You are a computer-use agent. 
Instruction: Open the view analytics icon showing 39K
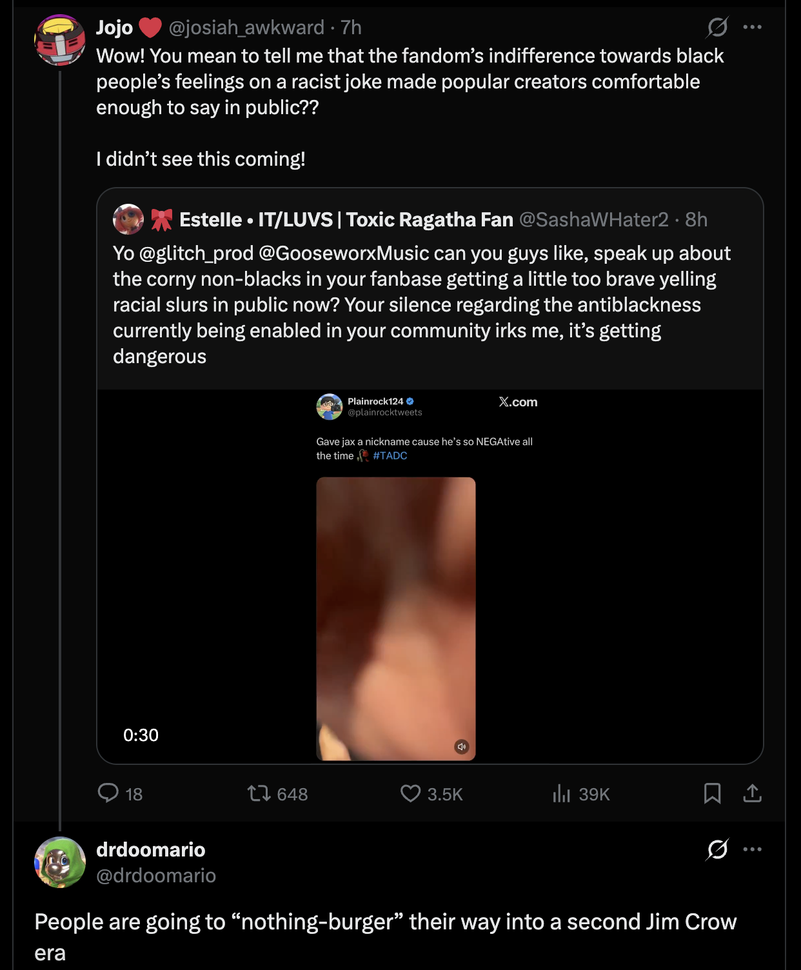pyautogui.click(x=562, y=793)
